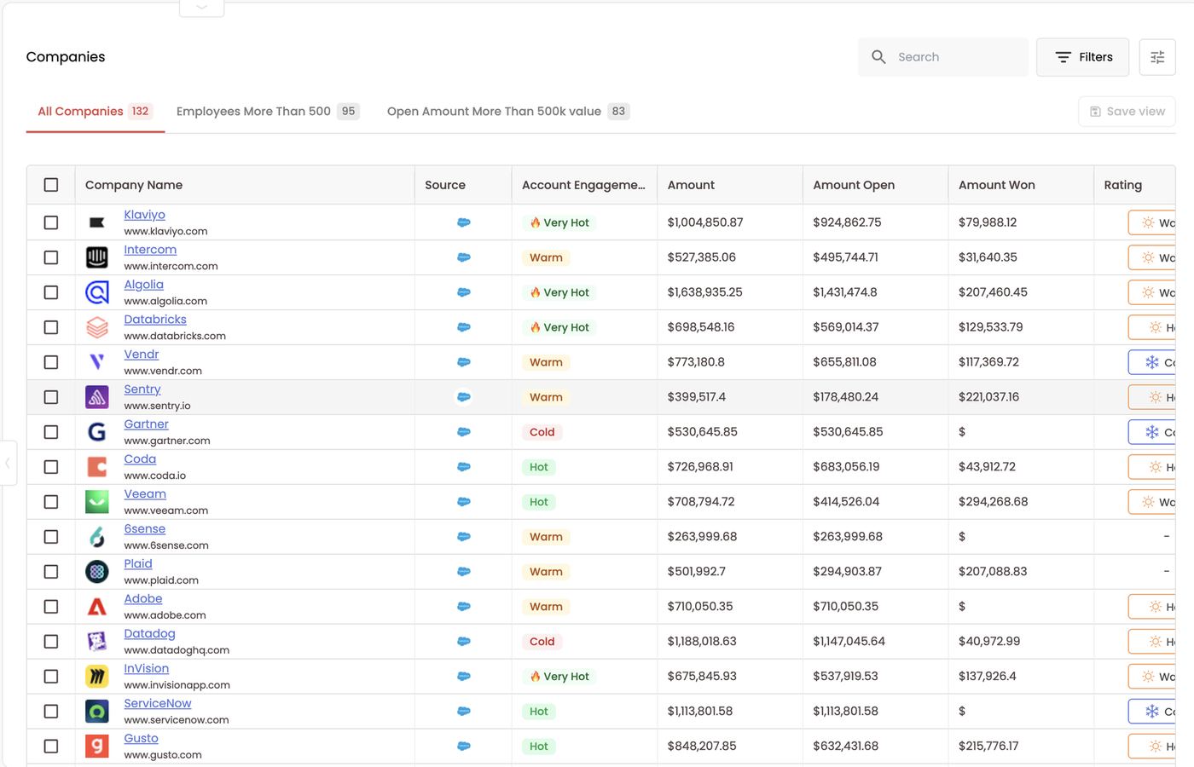The image size is (1194, 767).
Task: Click the Hot tag in Coda row
Action: 539,467
